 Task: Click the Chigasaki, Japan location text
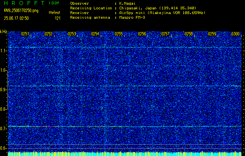(157, 8)
